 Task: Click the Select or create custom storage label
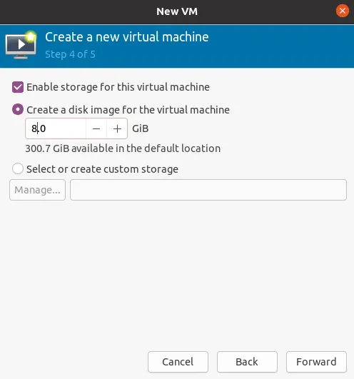click(102, 169)
